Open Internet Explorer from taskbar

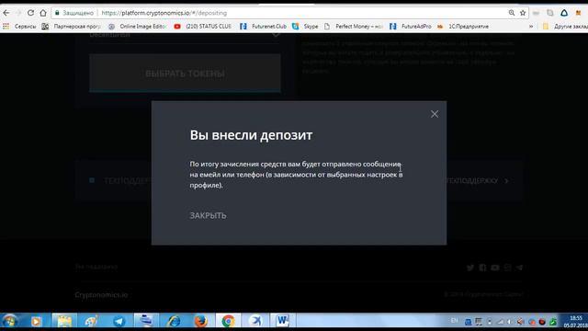174,321
